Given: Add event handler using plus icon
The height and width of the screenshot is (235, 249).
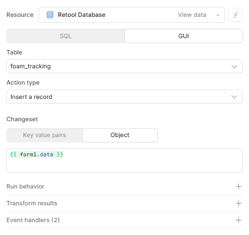Looking at the screenshot, I should tap(239, 220).
